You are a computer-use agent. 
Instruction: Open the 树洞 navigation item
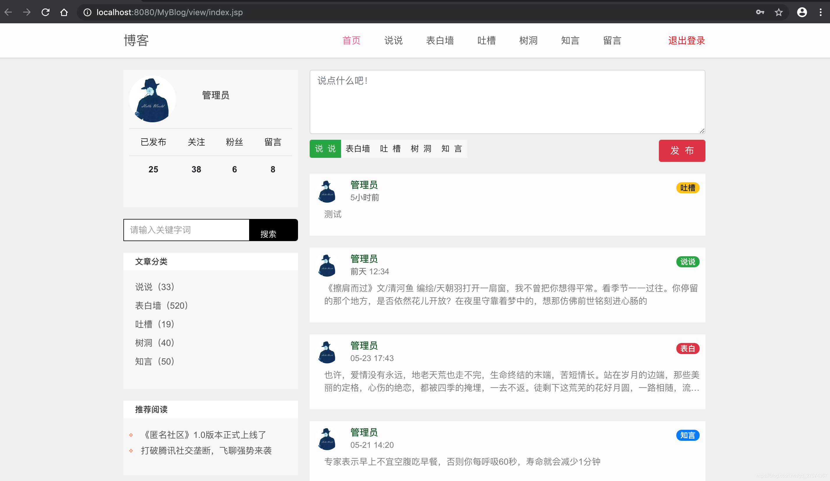coord(528,40)
